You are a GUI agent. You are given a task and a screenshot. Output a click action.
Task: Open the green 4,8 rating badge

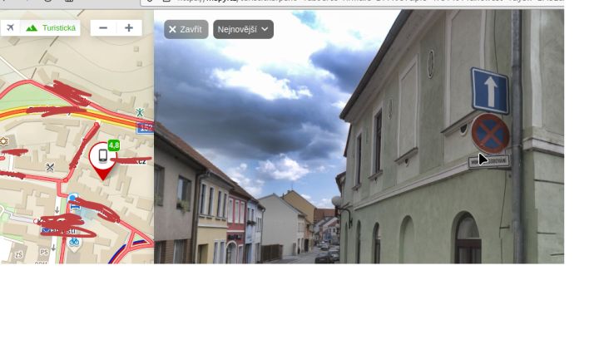(114, 145)
